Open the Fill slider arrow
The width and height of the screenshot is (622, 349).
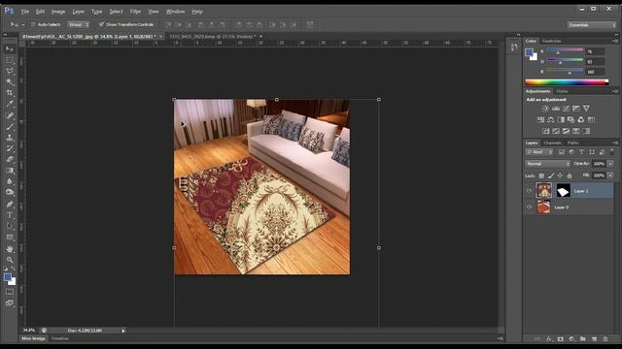(610, 175)
